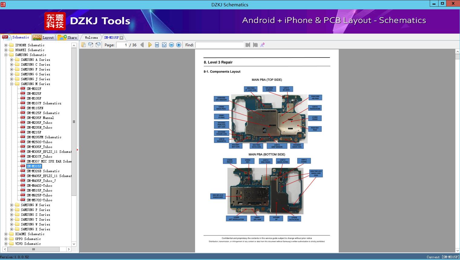Find the previous search match
Viewport: 460px width, 260px height.
(x=248, y=45)
